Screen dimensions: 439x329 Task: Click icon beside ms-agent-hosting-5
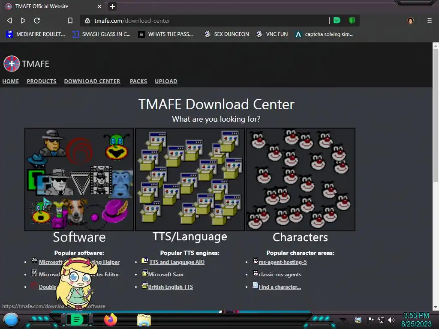(x=256, y=260)
